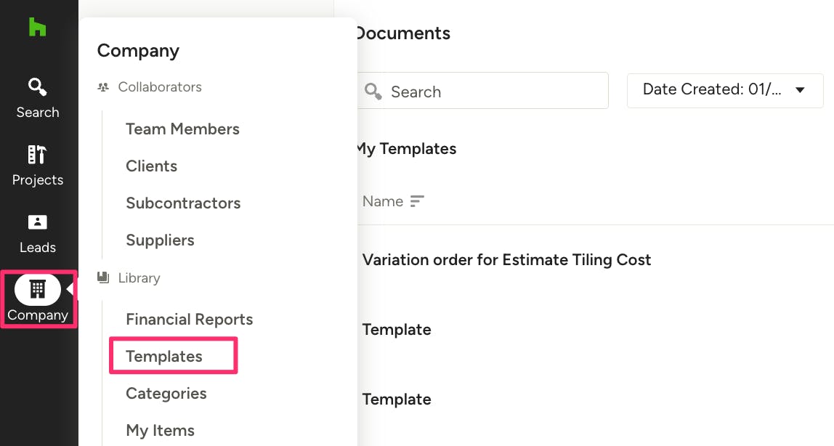
Task: Click the Library book icon
Action: (x=103, y=277)
